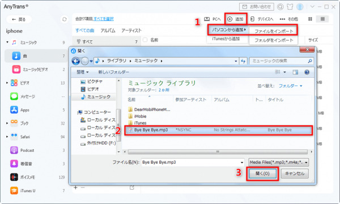Switch to list view icon
Viewport: 340px width, 204px height.
click(x=322, y=19)
